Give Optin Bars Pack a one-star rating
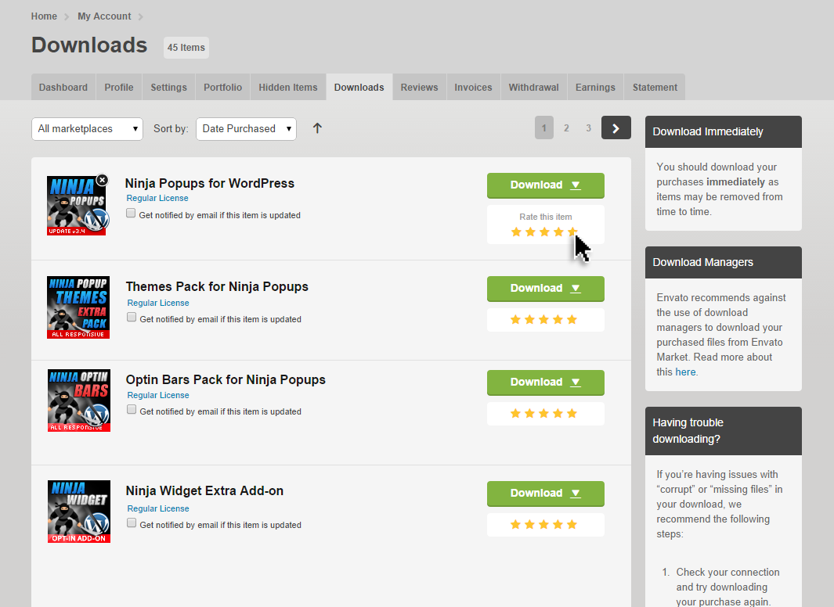The image size is (834, 607). 515,414
